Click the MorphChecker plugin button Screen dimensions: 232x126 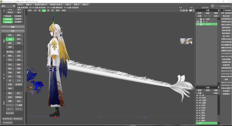[x=7, y=119]
